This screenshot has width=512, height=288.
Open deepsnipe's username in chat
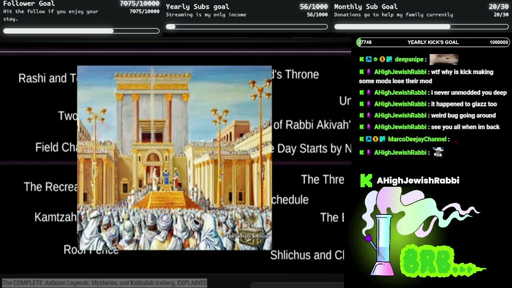pyautogui.click(x=409, y=59)
